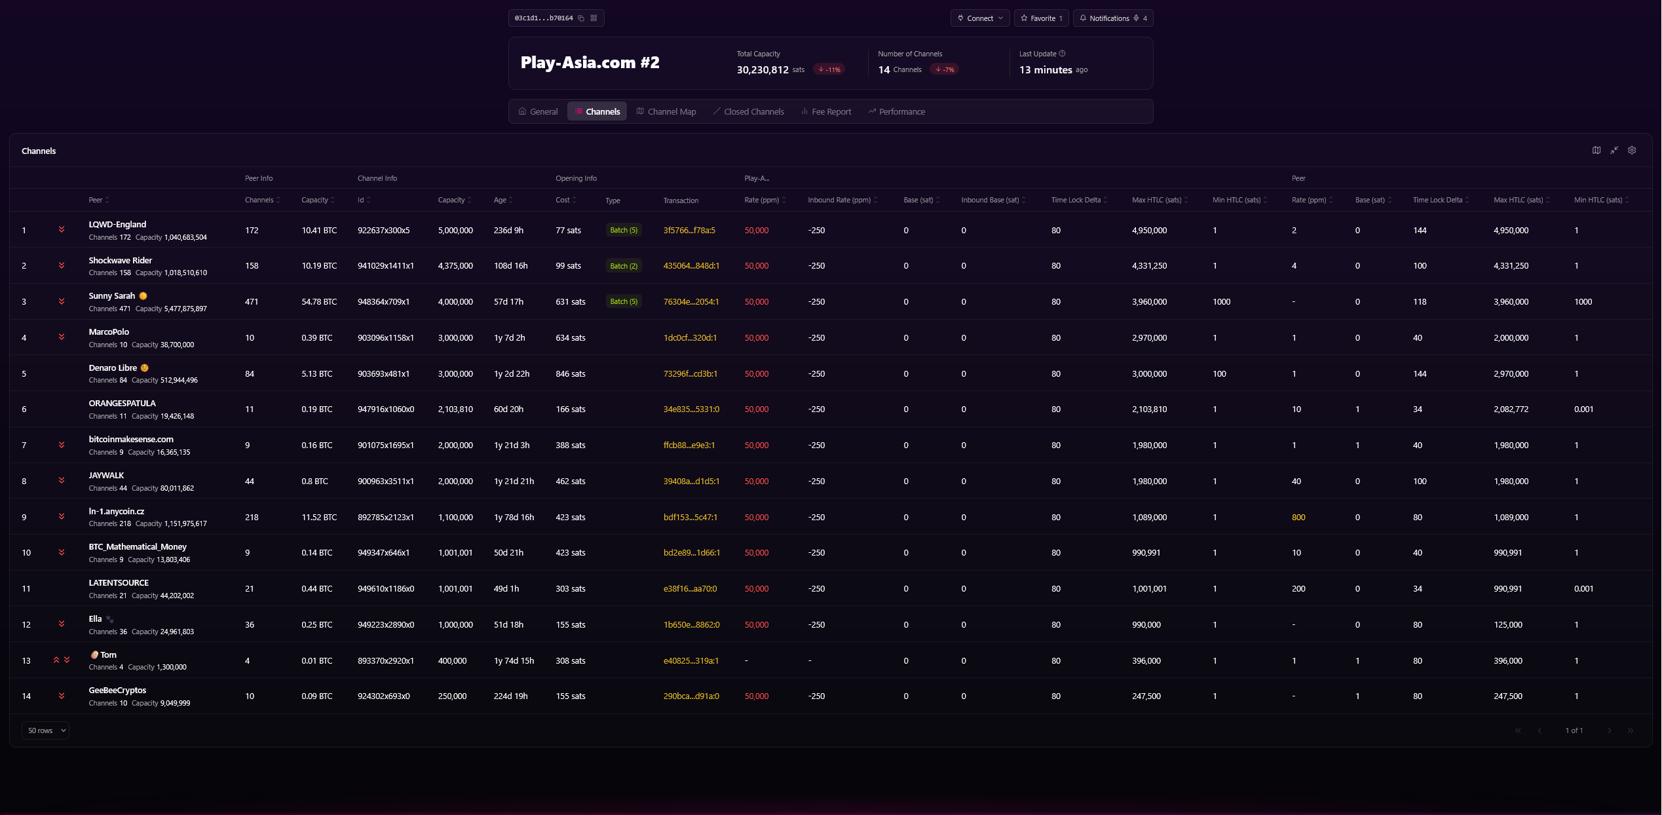Image resolution: width=1662 pixels, height=815 pixels.
Task: Open transaction 3f5766...f78a:5 link
Action: click(689, 230)
